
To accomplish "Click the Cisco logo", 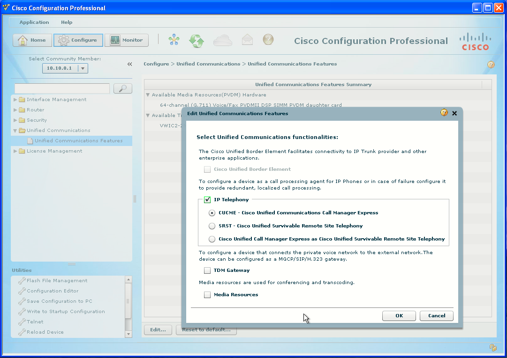I will coord(475,42).
